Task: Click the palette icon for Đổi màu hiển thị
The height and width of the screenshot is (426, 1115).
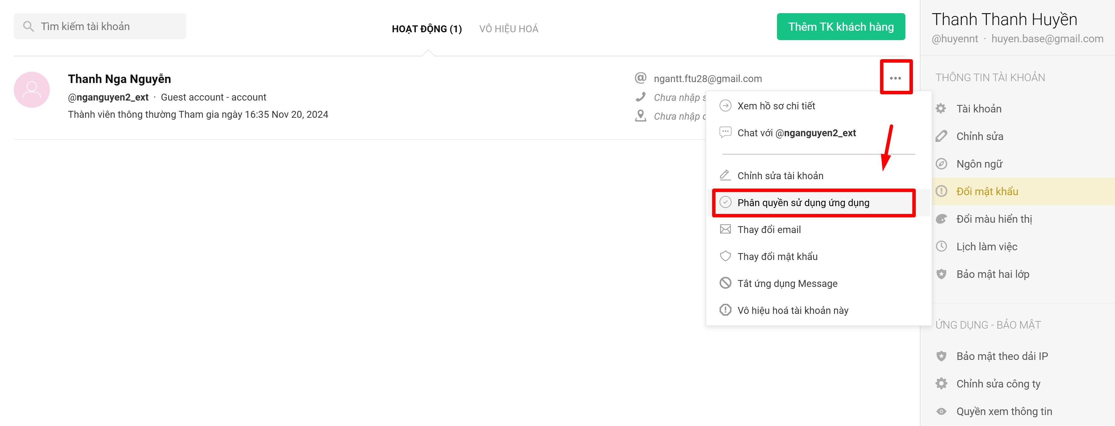Action: (x=941, y=219)
